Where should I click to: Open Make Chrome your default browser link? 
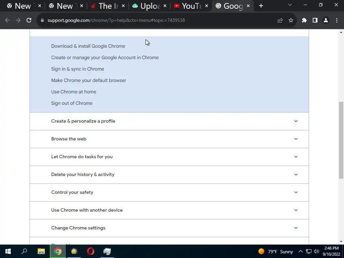point(89,80)
